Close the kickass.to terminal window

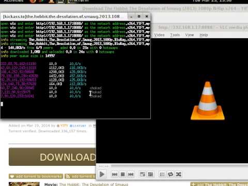[147, 17]
